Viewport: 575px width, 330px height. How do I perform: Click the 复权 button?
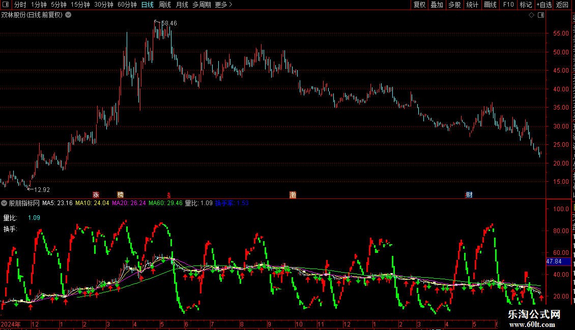(x=419, y=5)
